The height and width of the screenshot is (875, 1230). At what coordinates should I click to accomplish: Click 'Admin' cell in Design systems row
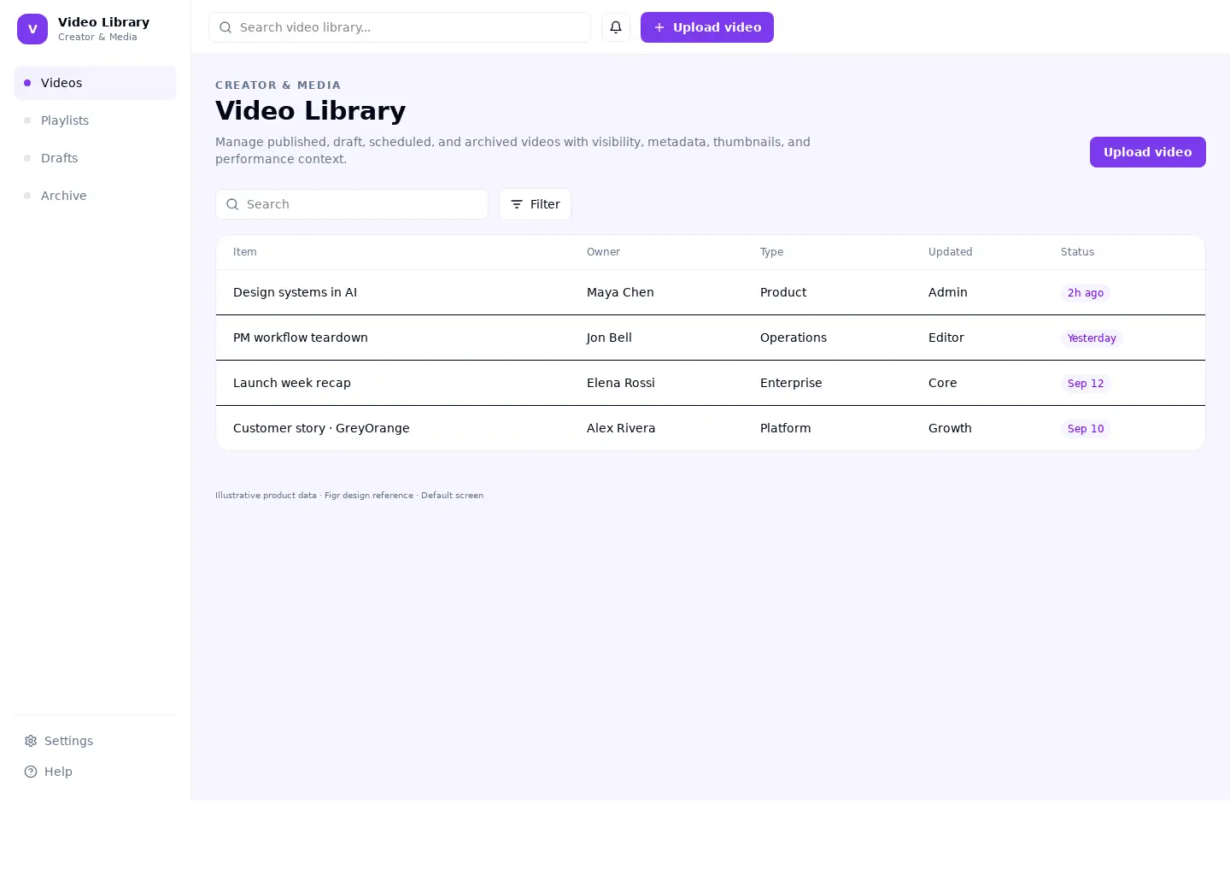coord(948,292)
